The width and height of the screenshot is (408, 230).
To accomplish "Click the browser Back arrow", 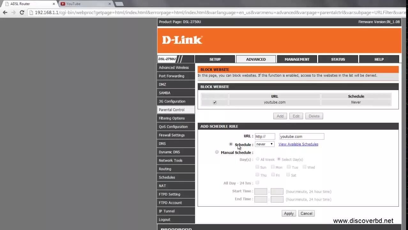I will 5,12.
